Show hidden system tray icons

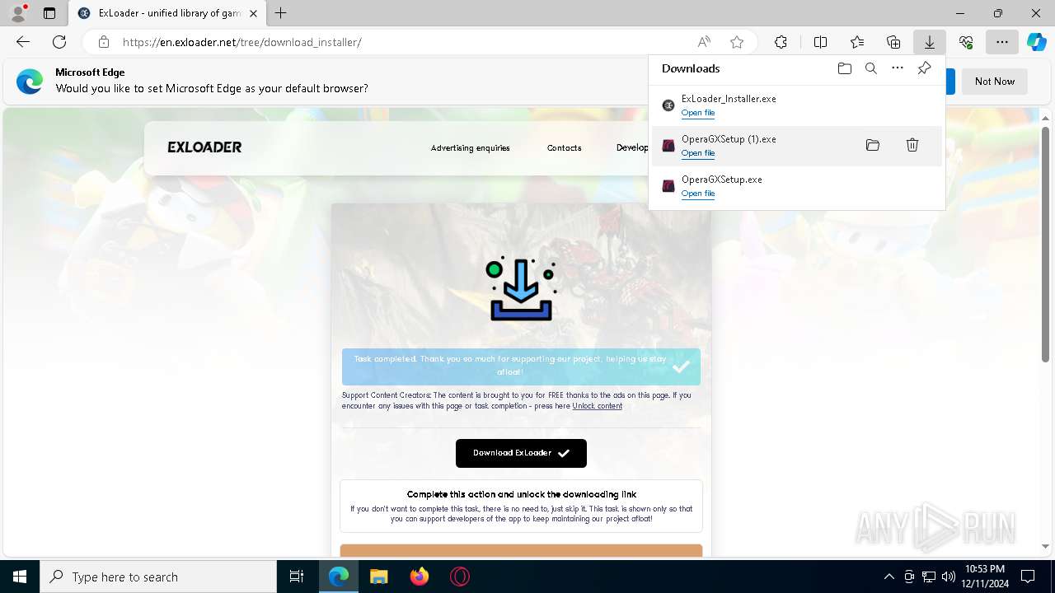(x=889, y=577)
